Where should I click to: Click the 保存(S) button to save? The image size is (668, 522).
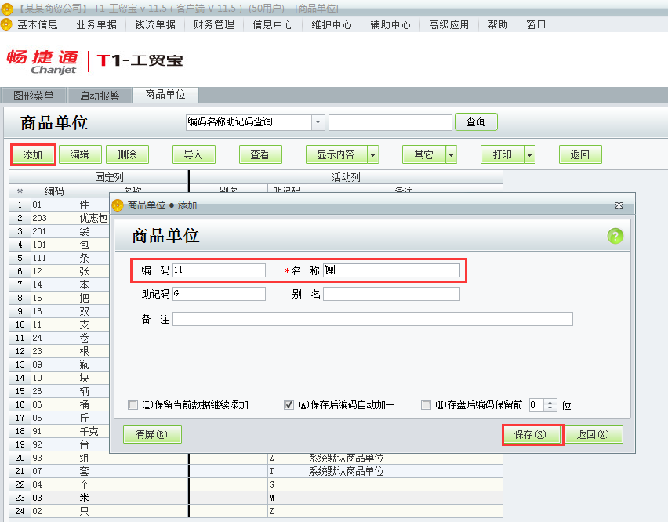pos(532,433)
